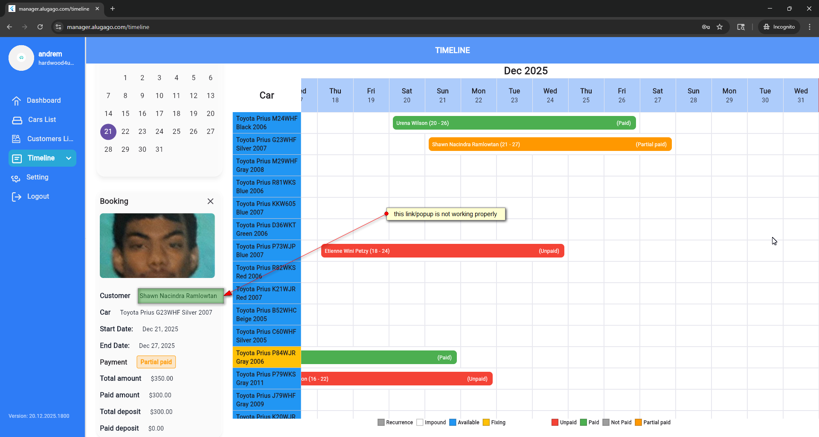Screen dimensions: 819x437
Task: Bookmark this page with star icon
Action: 720,27
